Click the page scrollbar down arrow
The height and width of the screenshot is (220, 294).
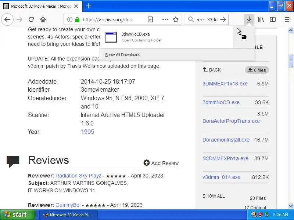coord(291,206)
